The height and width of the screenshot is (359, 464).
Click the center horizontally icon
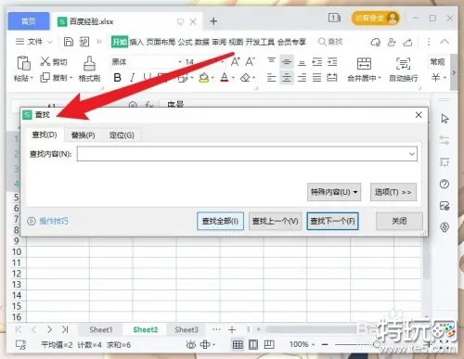[x=287, y=77]
